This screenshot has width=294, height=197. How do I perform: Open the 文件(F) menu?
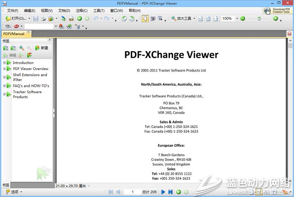(12, 11)
